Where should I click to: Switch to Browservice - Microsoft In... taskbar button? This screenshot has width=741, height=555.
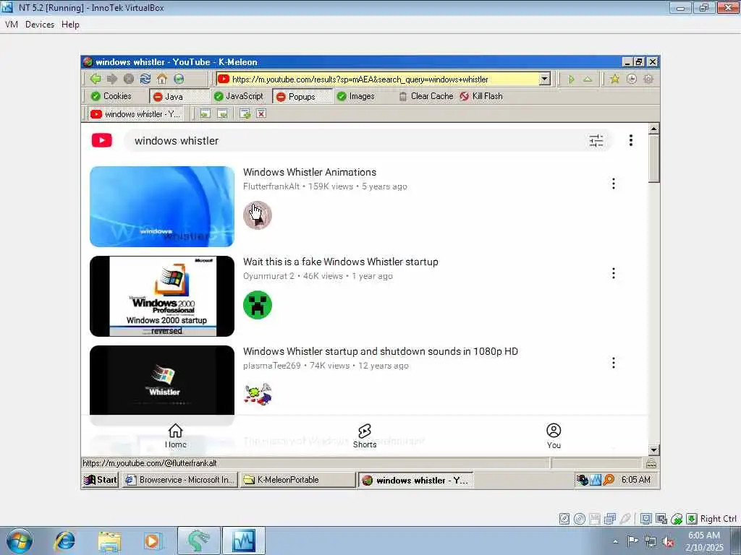[x=179, y=480]
